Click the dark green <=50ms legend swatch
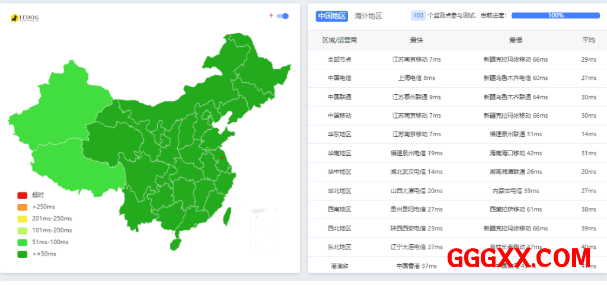 coord(23,254)
